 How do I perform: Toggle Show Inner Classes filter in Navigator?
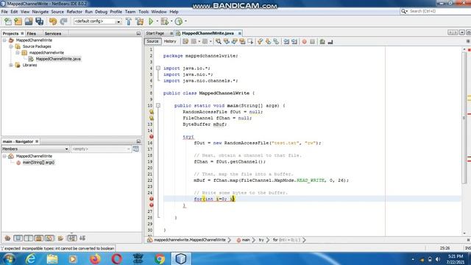pyautogui.click(x=49, y=239)
